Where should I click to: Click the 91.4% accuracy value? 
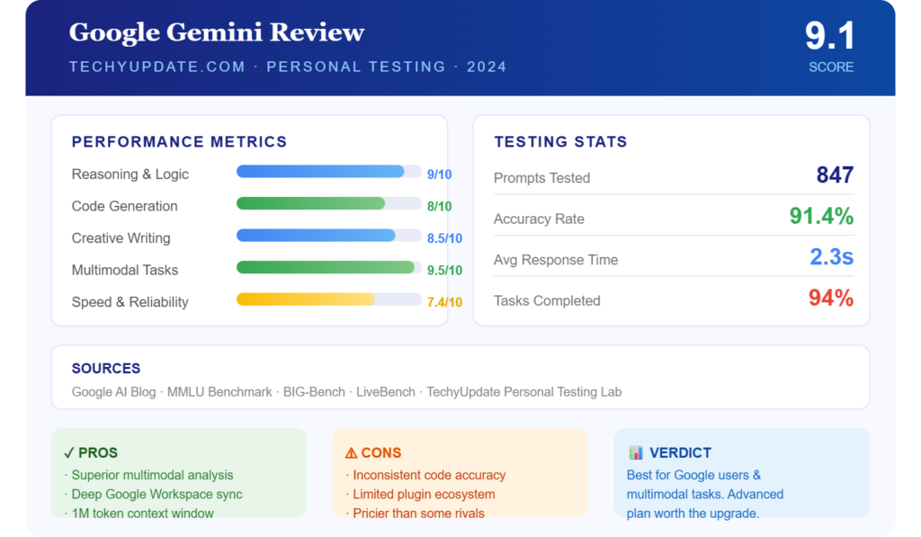pos(821,216)
